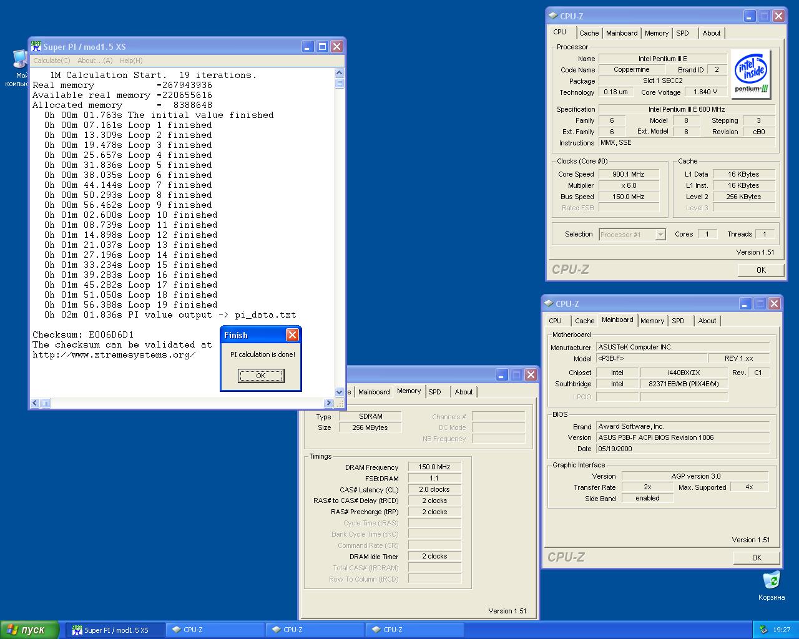Switch to Cache tab in Mainboard CPU-Z window
This screenshot has height=639, width=799.
[584, 321]
